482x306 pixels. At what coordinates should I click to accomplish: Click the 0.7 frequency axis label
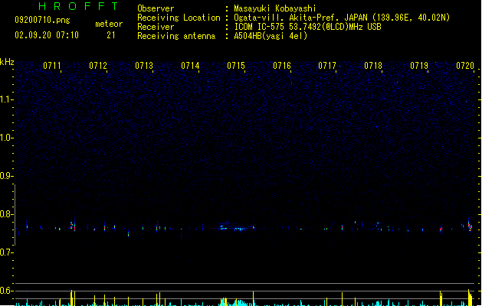pos(6,252)
